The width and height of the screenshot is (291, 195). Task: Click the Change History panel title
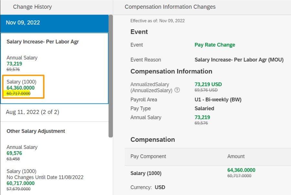pos(32,7)
